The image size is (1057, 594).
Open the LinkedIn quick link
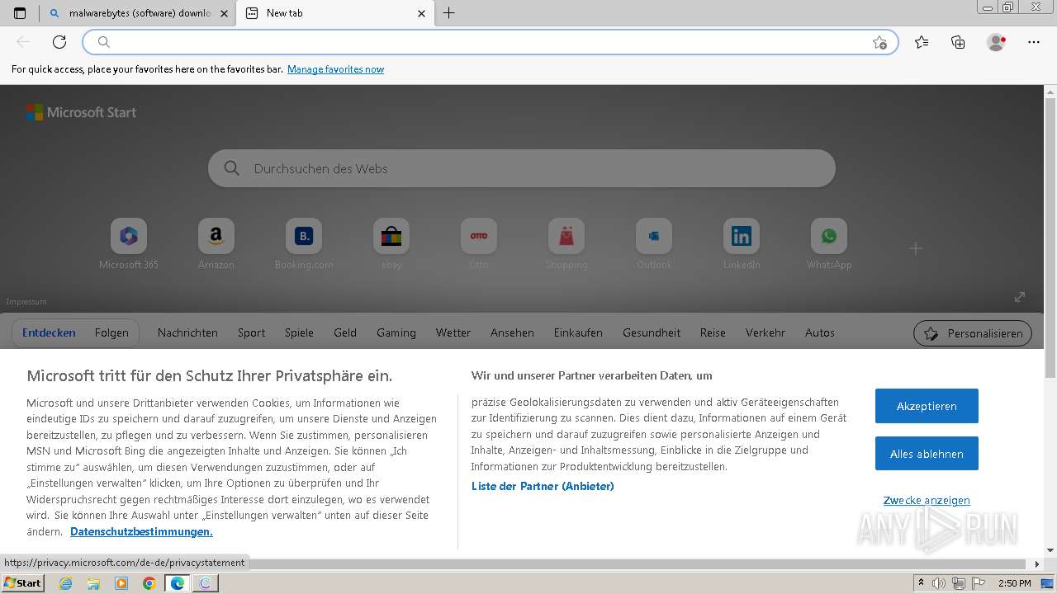(742, 244)
